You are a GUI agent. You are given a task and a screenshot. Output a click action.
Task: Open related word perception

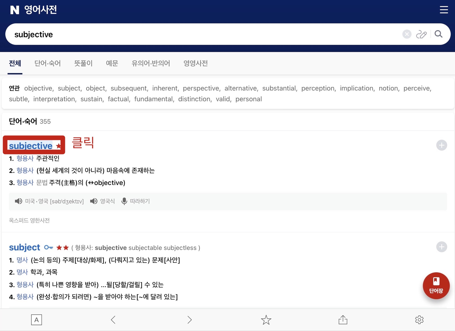click(x=318, y=88)
